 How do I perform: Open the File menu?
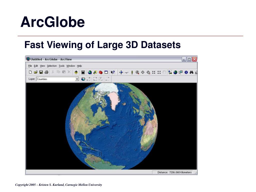(30, 66)
